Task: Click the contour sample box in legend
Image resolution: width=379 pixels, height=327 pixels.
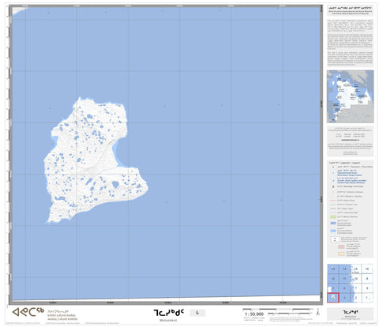Action: (x=335, y=239)
